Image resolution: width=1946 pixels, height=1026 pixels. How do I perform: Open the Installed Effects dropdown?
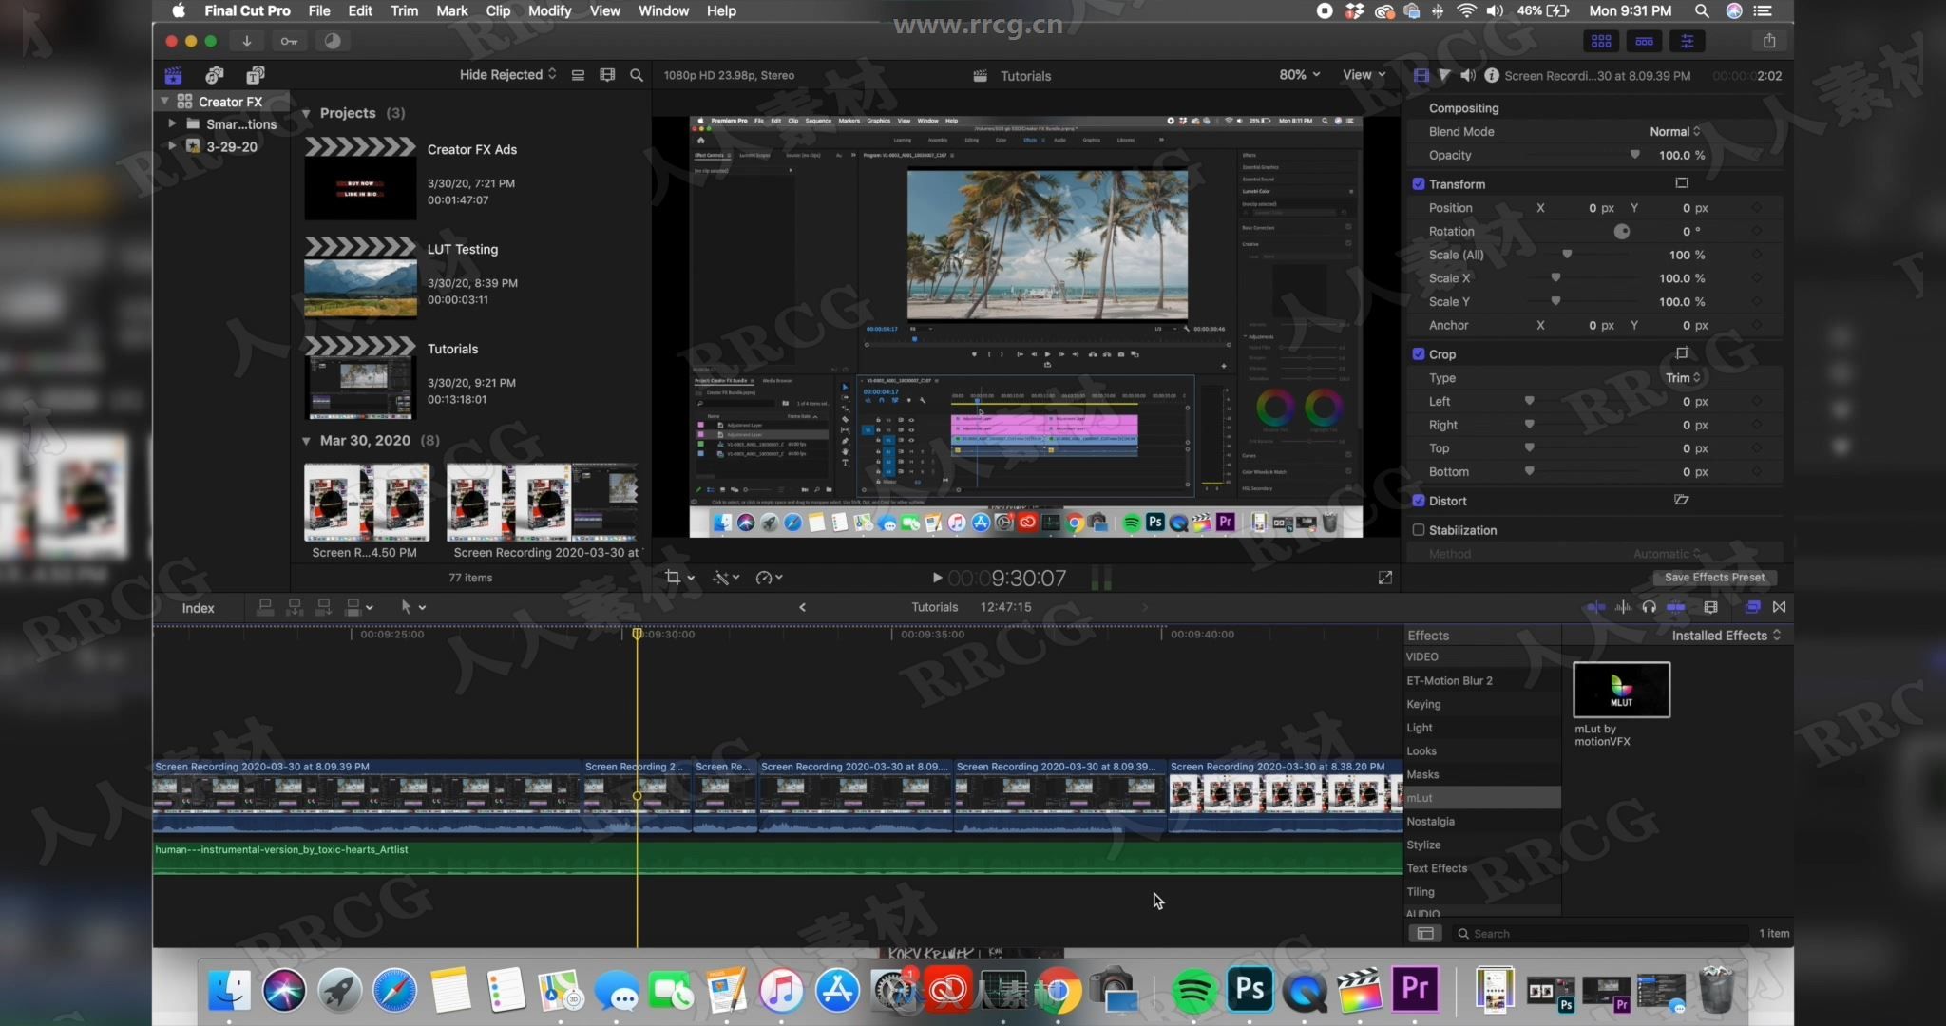coord(1726,636)
